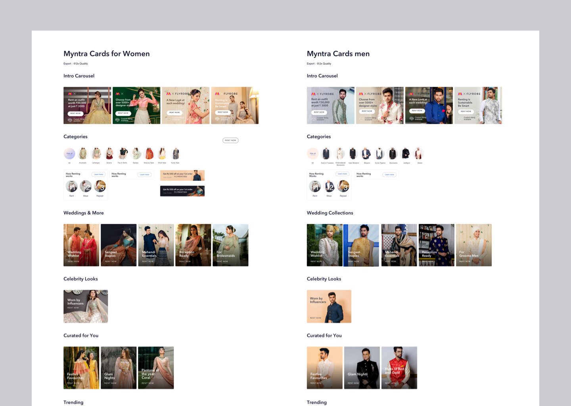Open men's Glam Nights card
Viewport: 571px width, 406px height.
click(362, 368)
